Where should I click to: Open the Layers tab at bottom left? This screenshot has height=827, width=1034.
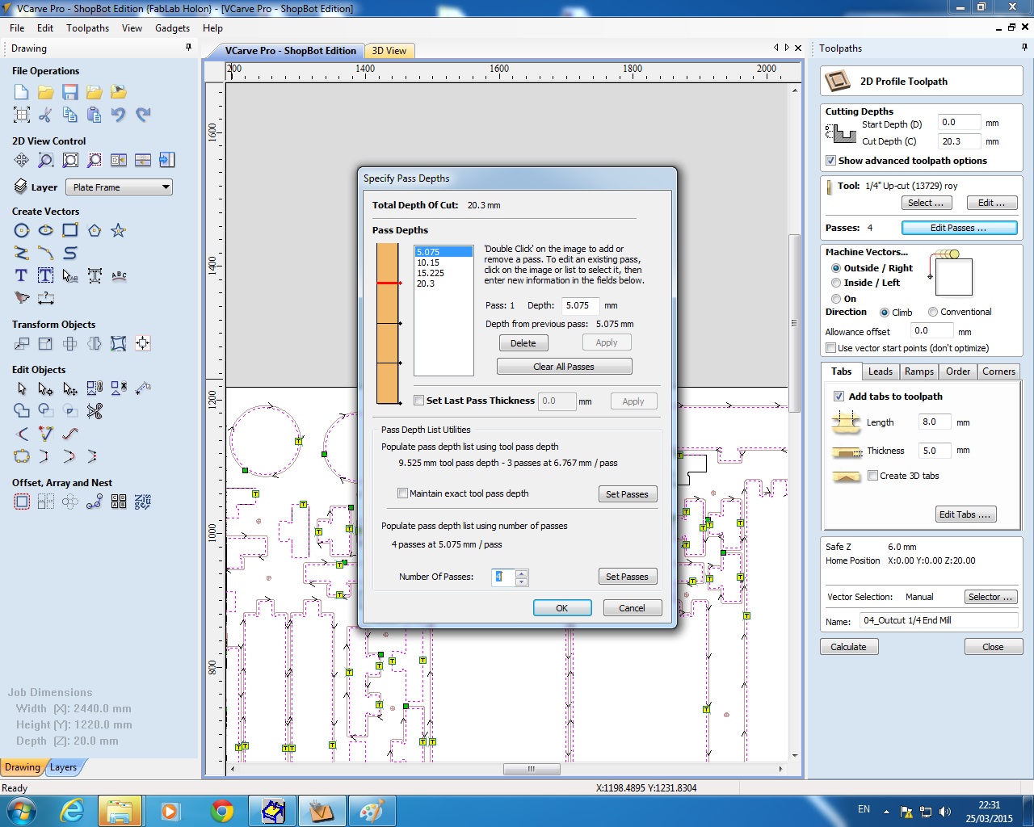[x=63, y=767]
